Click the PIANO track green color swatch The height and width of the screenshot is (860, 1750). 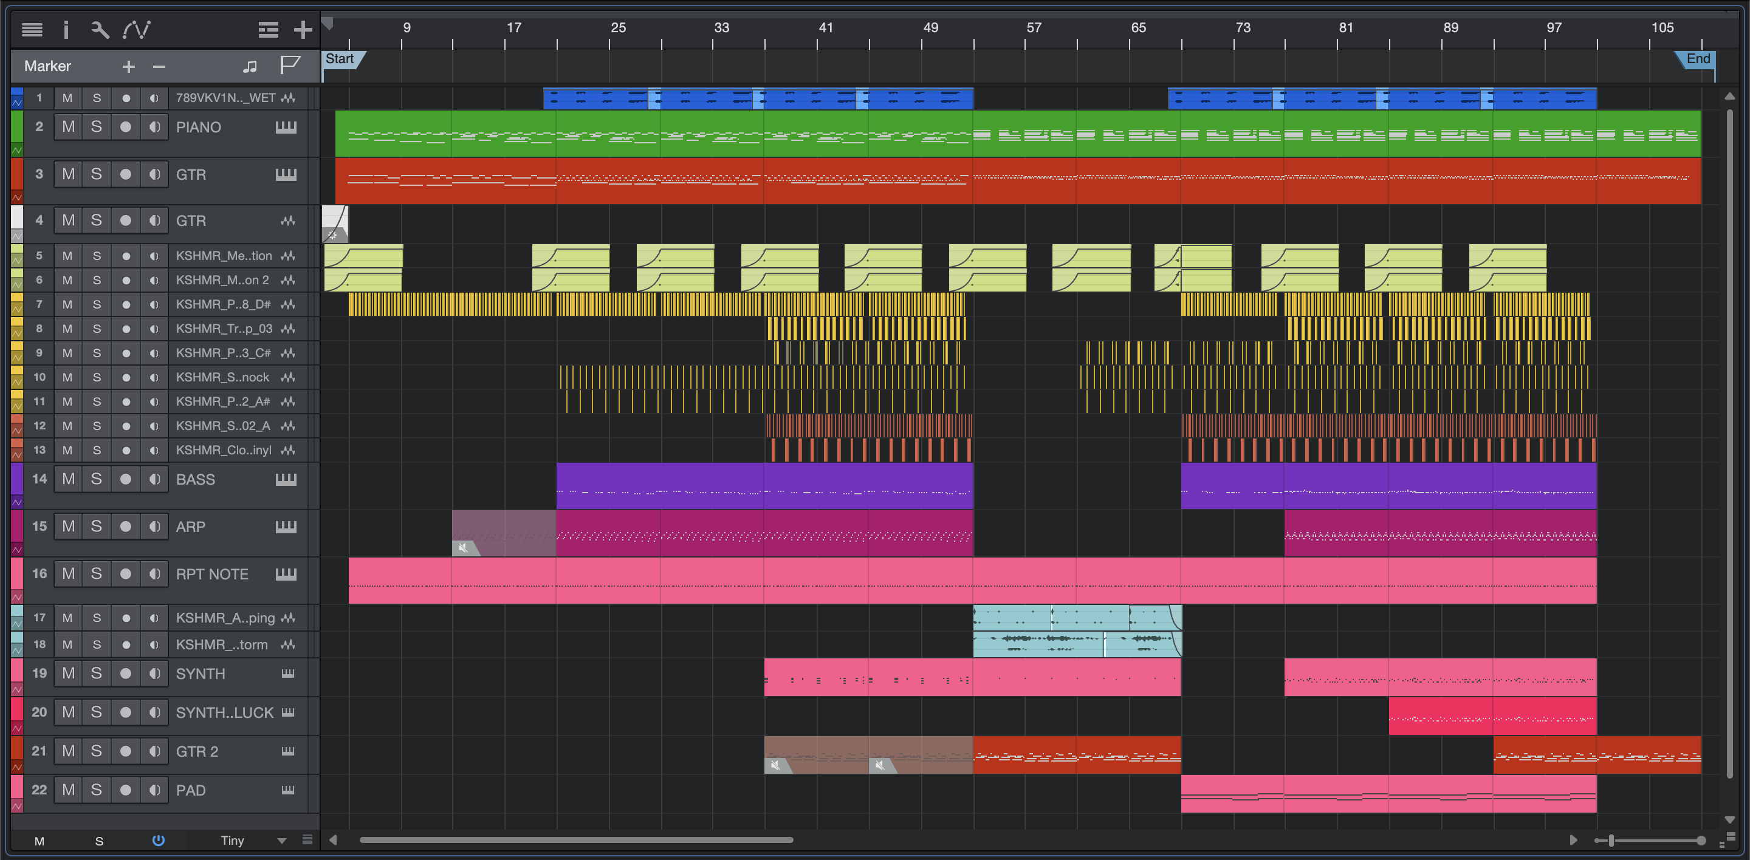tap(17, 126)
